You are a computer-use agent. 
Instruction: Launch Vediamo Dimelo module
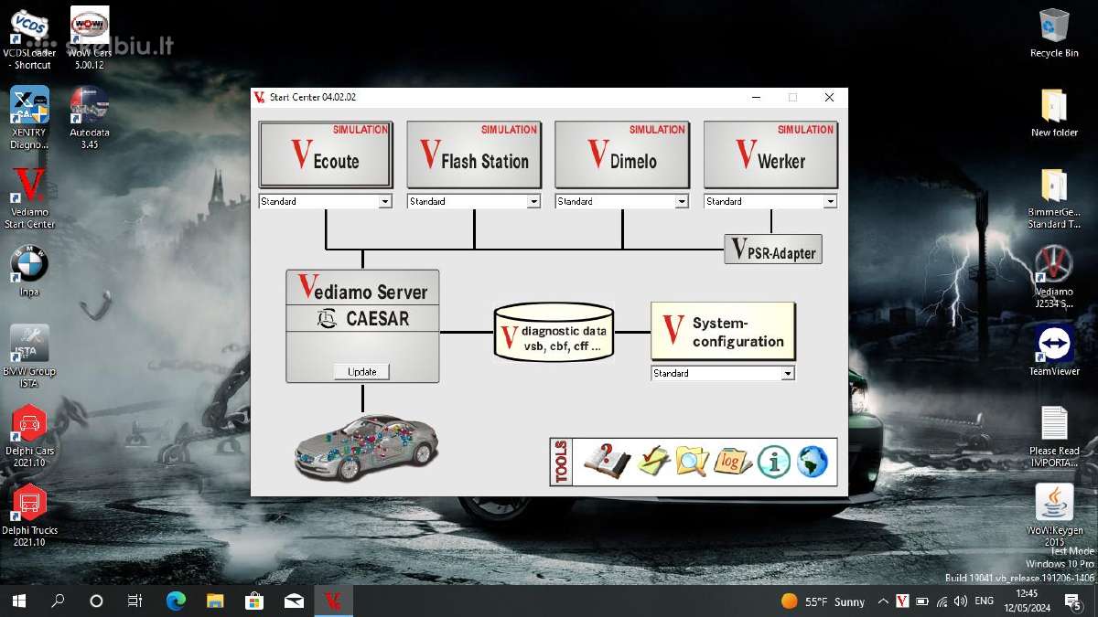(622, 154)
